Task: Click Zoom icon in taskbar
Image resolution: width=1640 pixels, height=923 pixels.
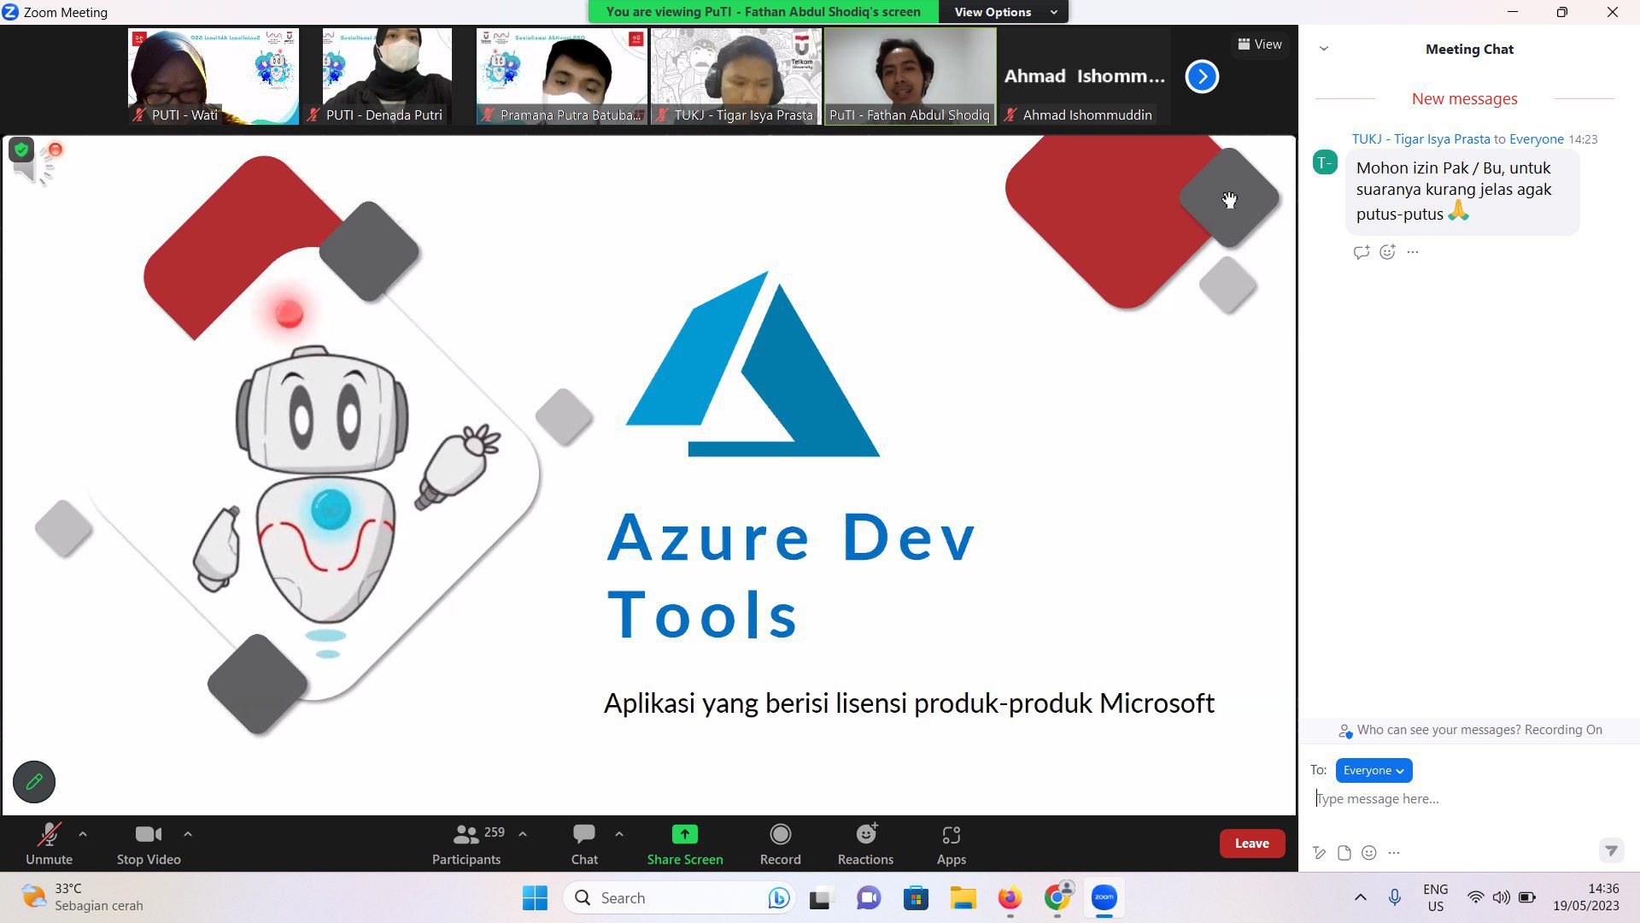Action: [1104, 897]
